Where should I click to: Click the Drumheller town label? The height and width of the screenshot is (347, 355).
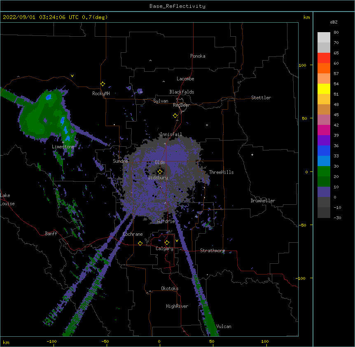tap(263, 201)
